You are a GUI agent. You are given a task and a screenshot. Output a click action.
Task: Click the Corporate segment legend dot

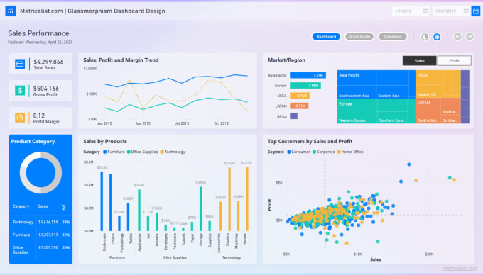click(314, 152)
